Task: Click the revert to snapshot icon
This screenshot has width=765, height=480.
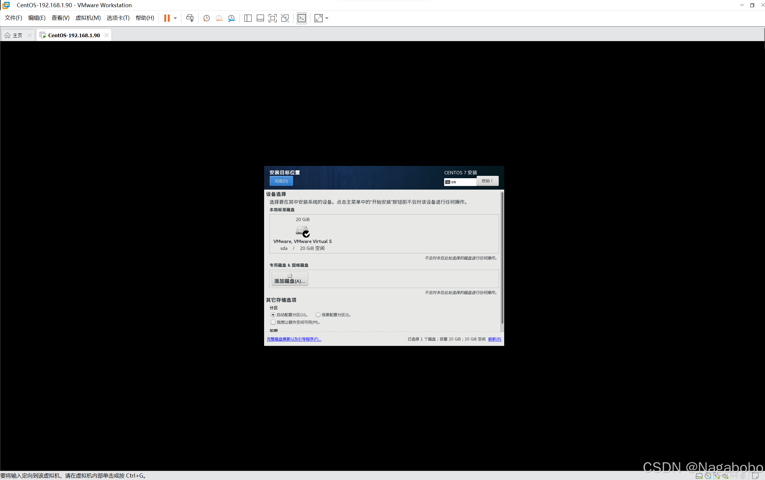Action: coord(219,18)
